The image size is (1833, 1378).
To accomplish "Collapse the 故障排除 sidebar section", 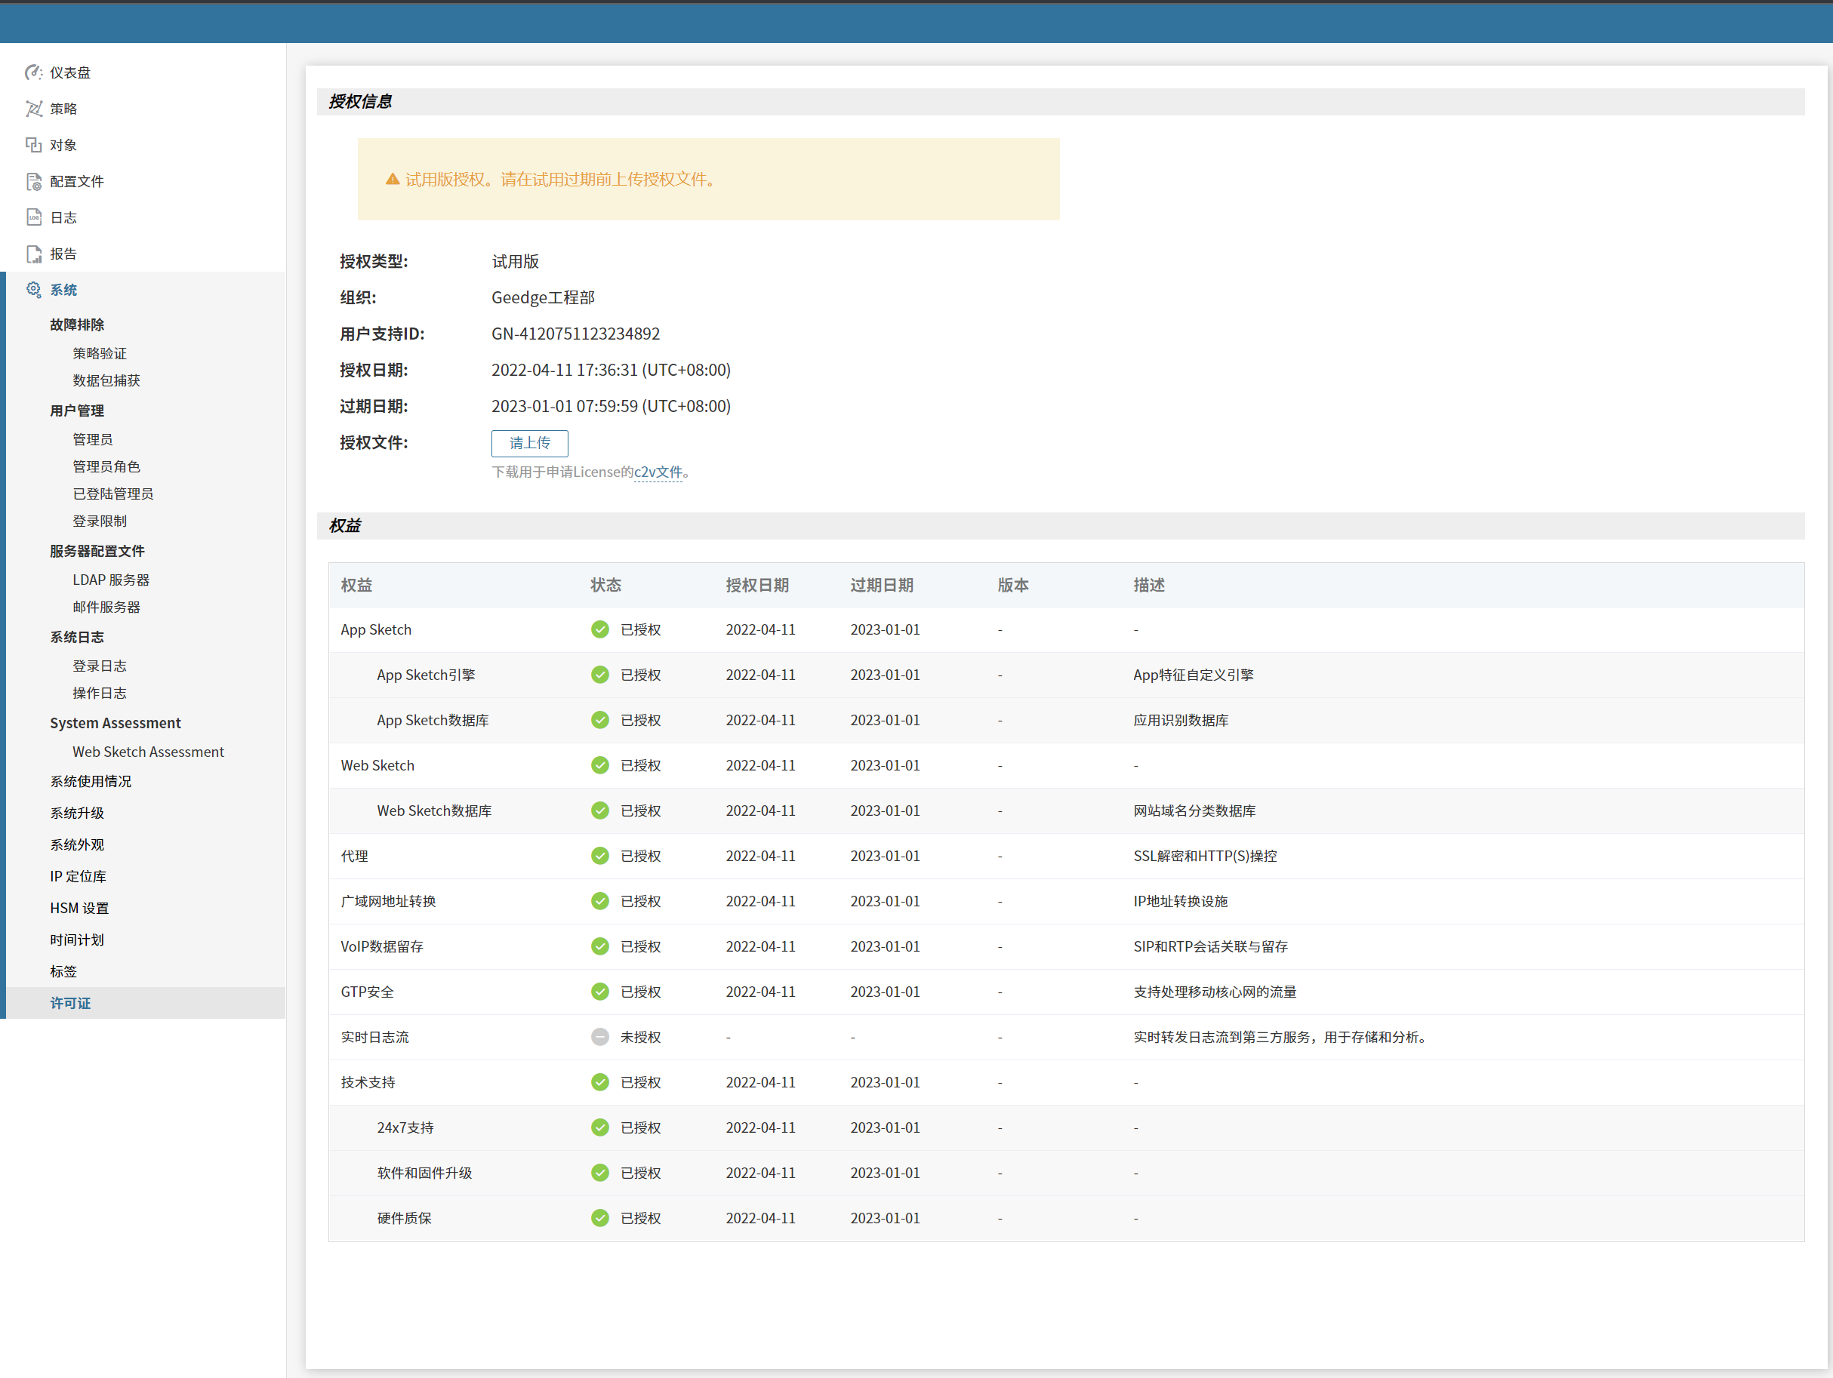I will tap(77, 325).
